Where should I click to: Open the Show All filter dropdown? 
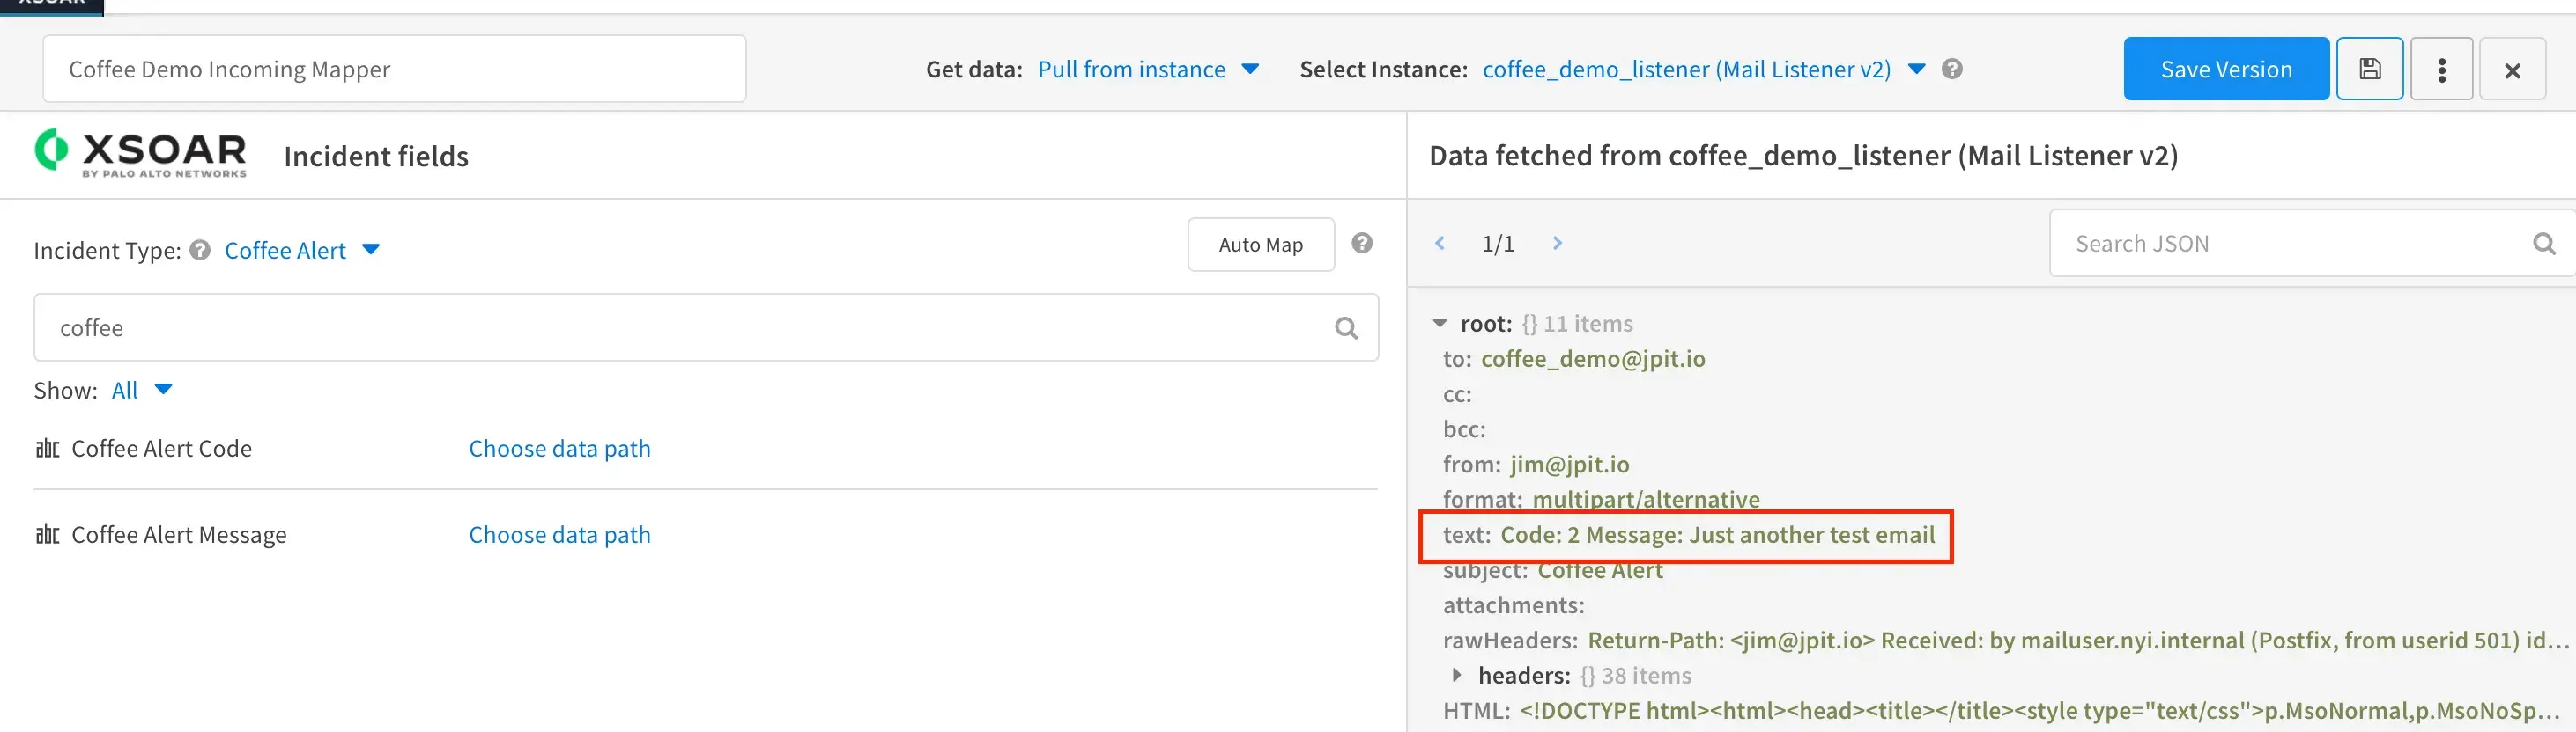[142, 390]
